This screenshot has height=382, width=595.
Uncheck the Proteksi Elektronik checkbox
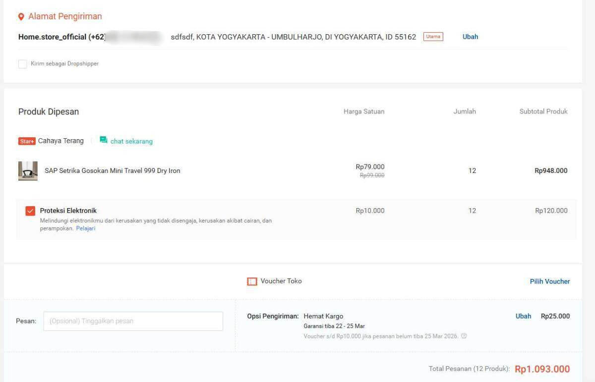[30, 211]
